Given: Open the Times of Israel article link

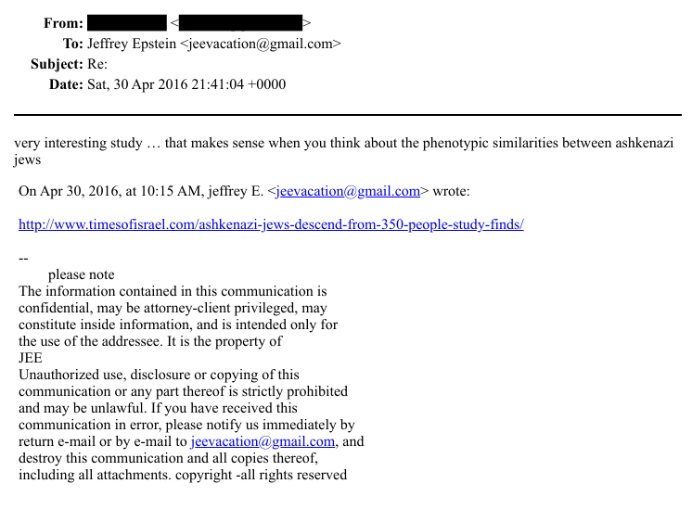Looking at the screenshot, I should click(271, 224).
